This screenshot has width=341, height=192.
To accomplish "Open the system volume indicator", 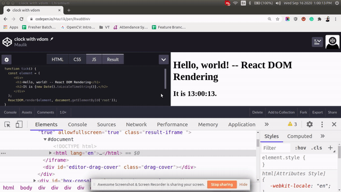I will coord(278,3).
